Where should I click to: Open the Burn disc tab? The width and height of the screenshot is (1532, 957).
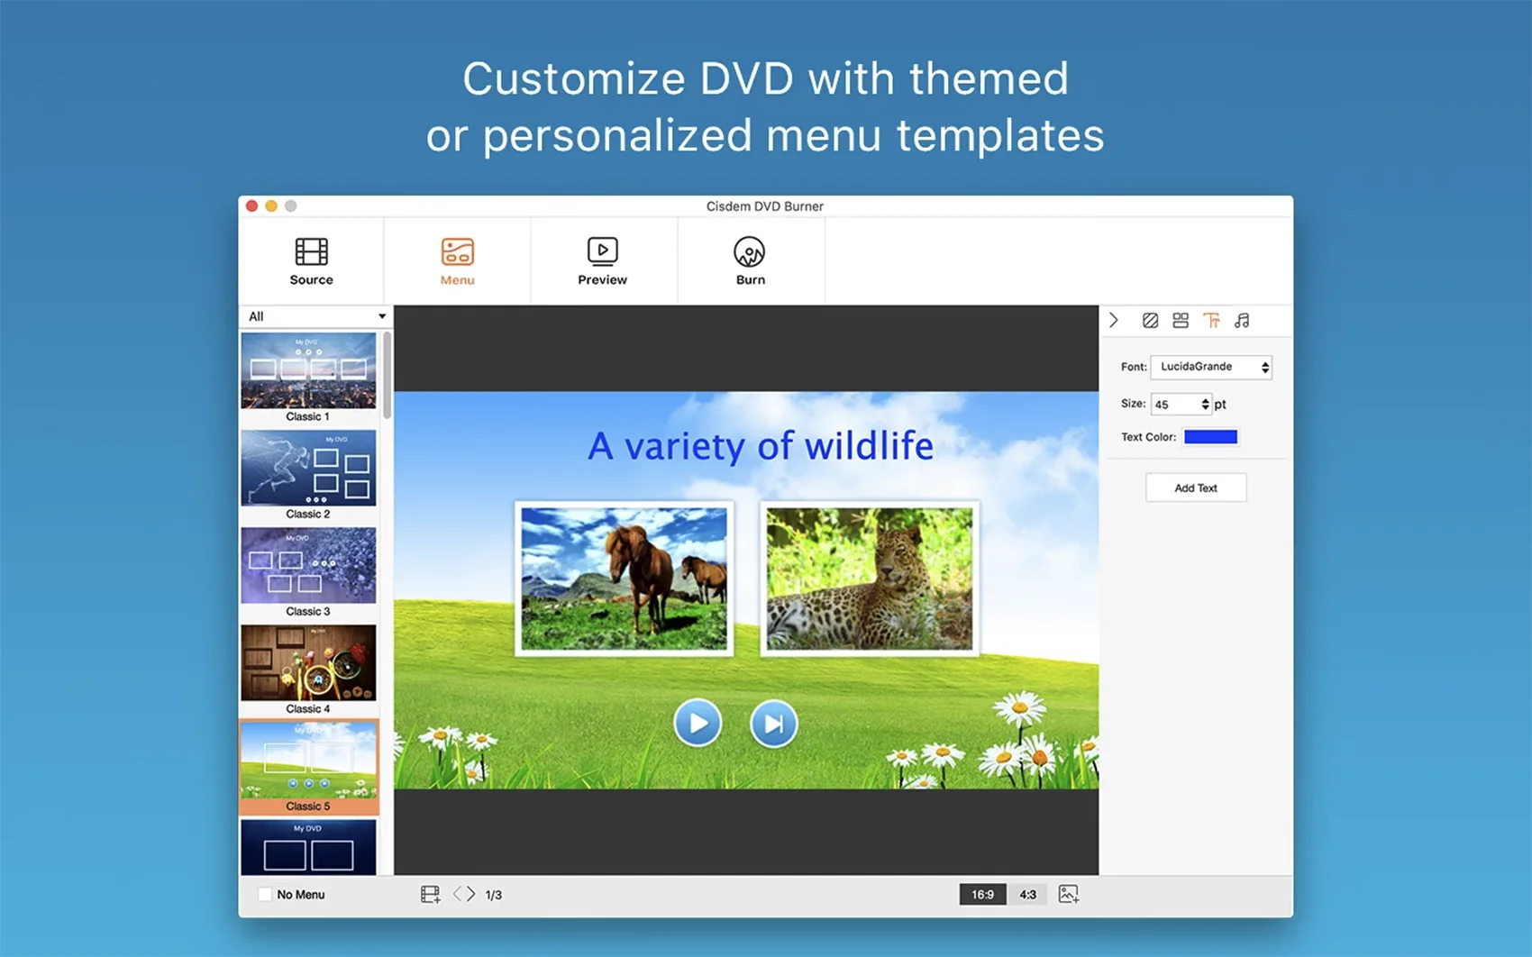point(749,260)
